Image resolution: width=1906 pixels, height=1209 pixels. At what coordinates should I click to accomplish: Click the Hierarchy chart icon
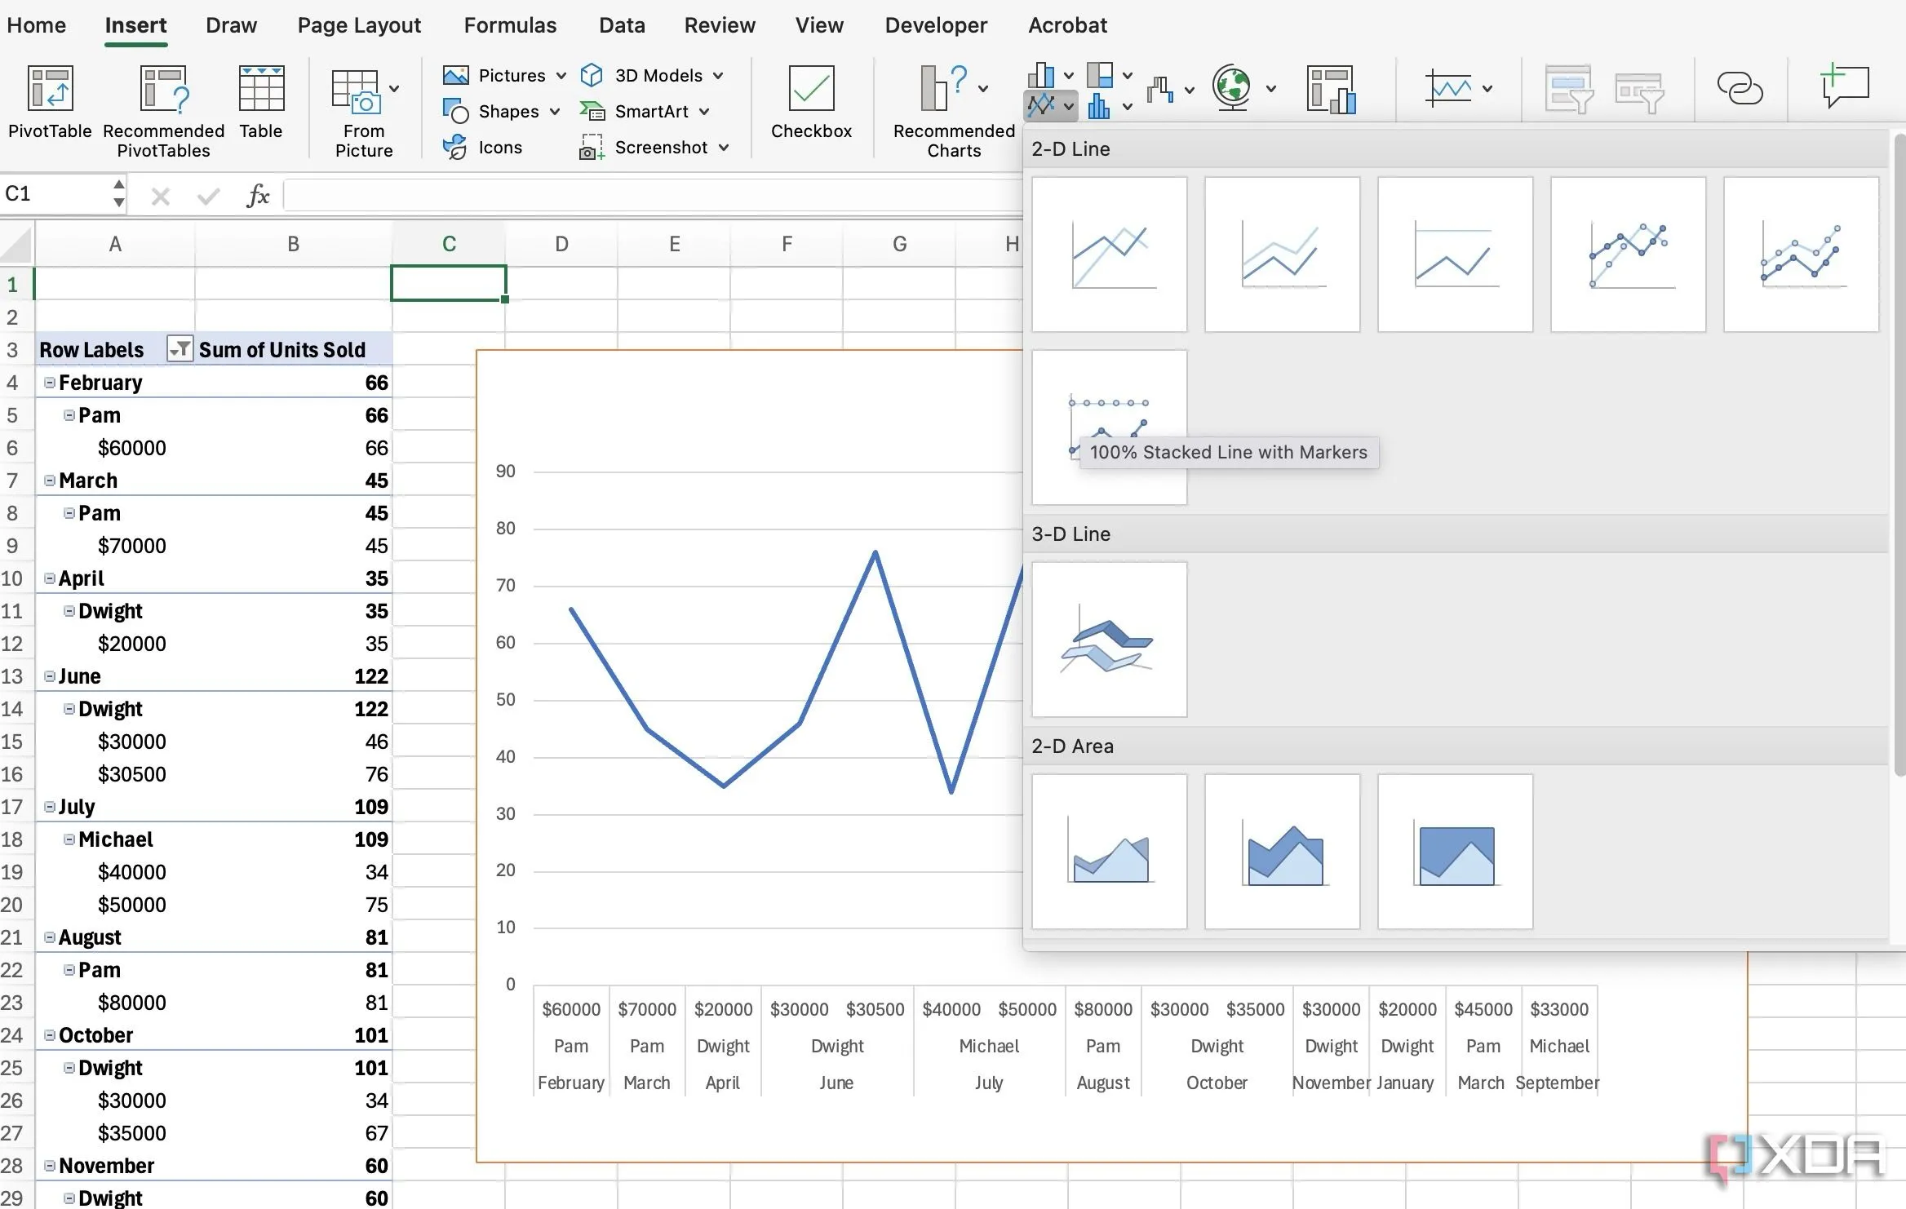(1100, 75)
